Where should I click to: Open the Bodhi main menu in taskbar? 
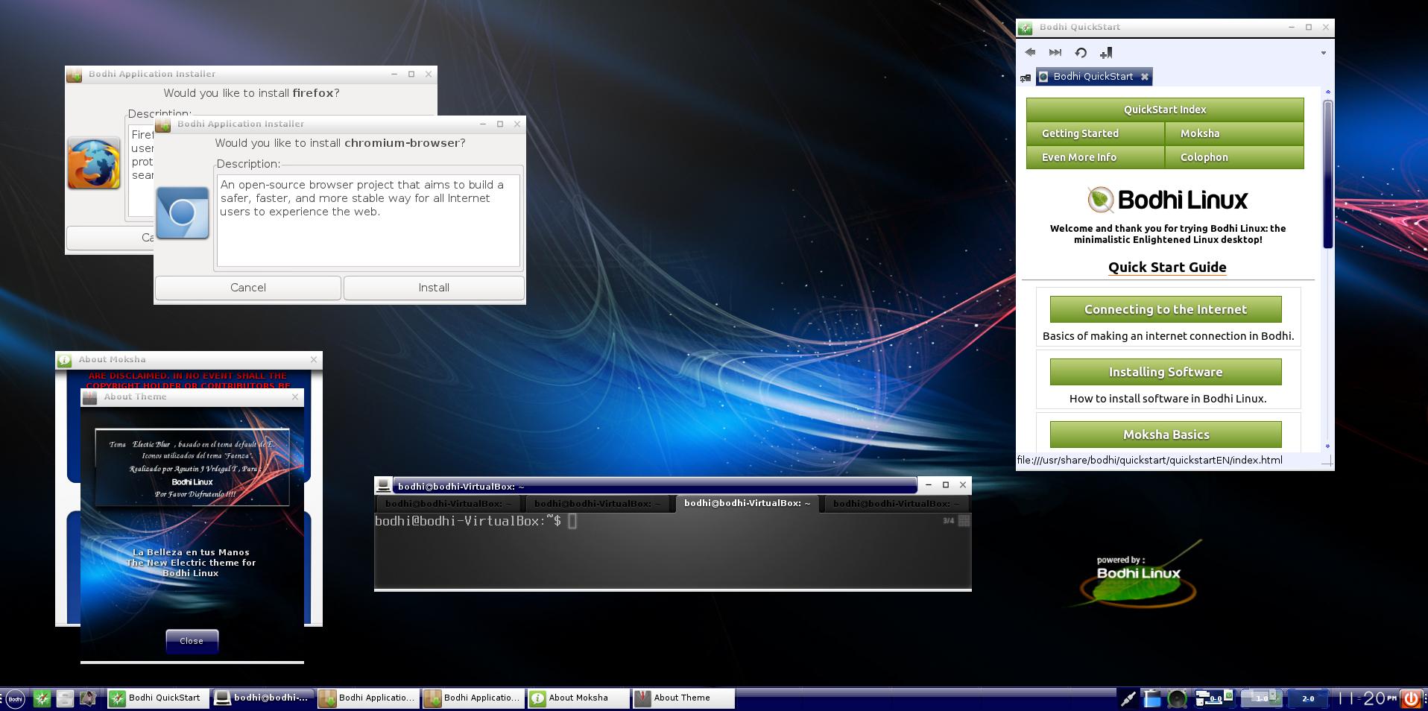(x=15, y=698)
